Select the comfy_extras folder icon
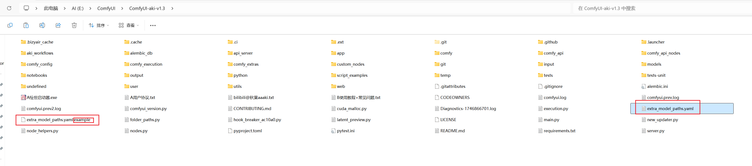Viewport: 752px width, 166px height. [230, 64]
